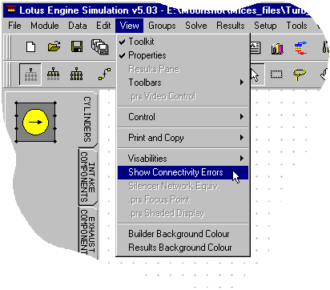Click the curved pipe connector tool icon
Image resolution: width=330 pixels, height=290 pixels.
coord(104,74)
